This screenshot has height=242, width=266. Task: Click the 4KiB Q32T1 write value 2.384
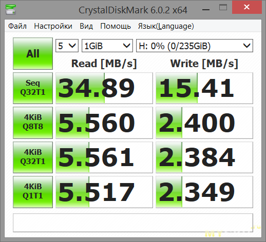click(204, 157)
